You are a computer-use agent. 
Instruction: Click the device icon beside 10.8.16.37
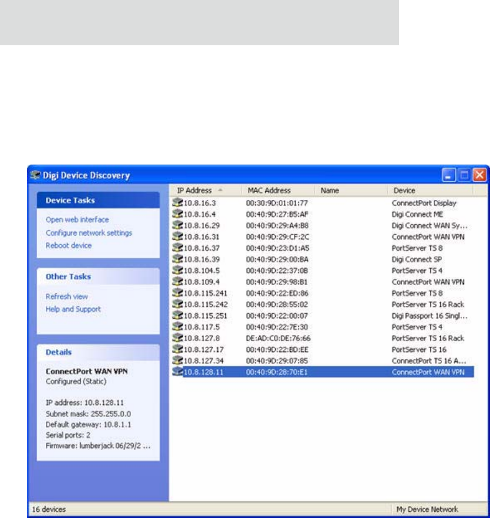point(178,247)
